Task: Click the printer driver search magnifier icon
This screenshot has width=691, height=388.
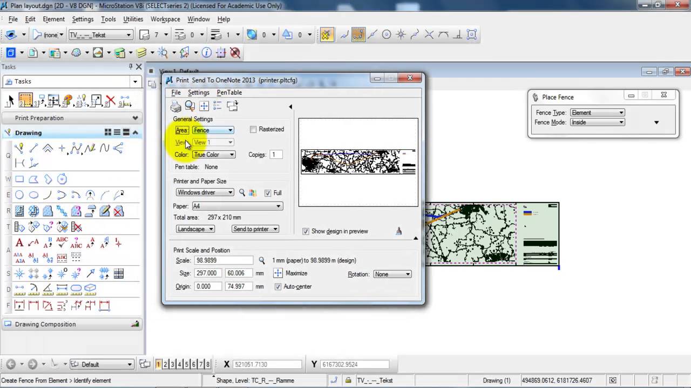Action: (242, 192)
